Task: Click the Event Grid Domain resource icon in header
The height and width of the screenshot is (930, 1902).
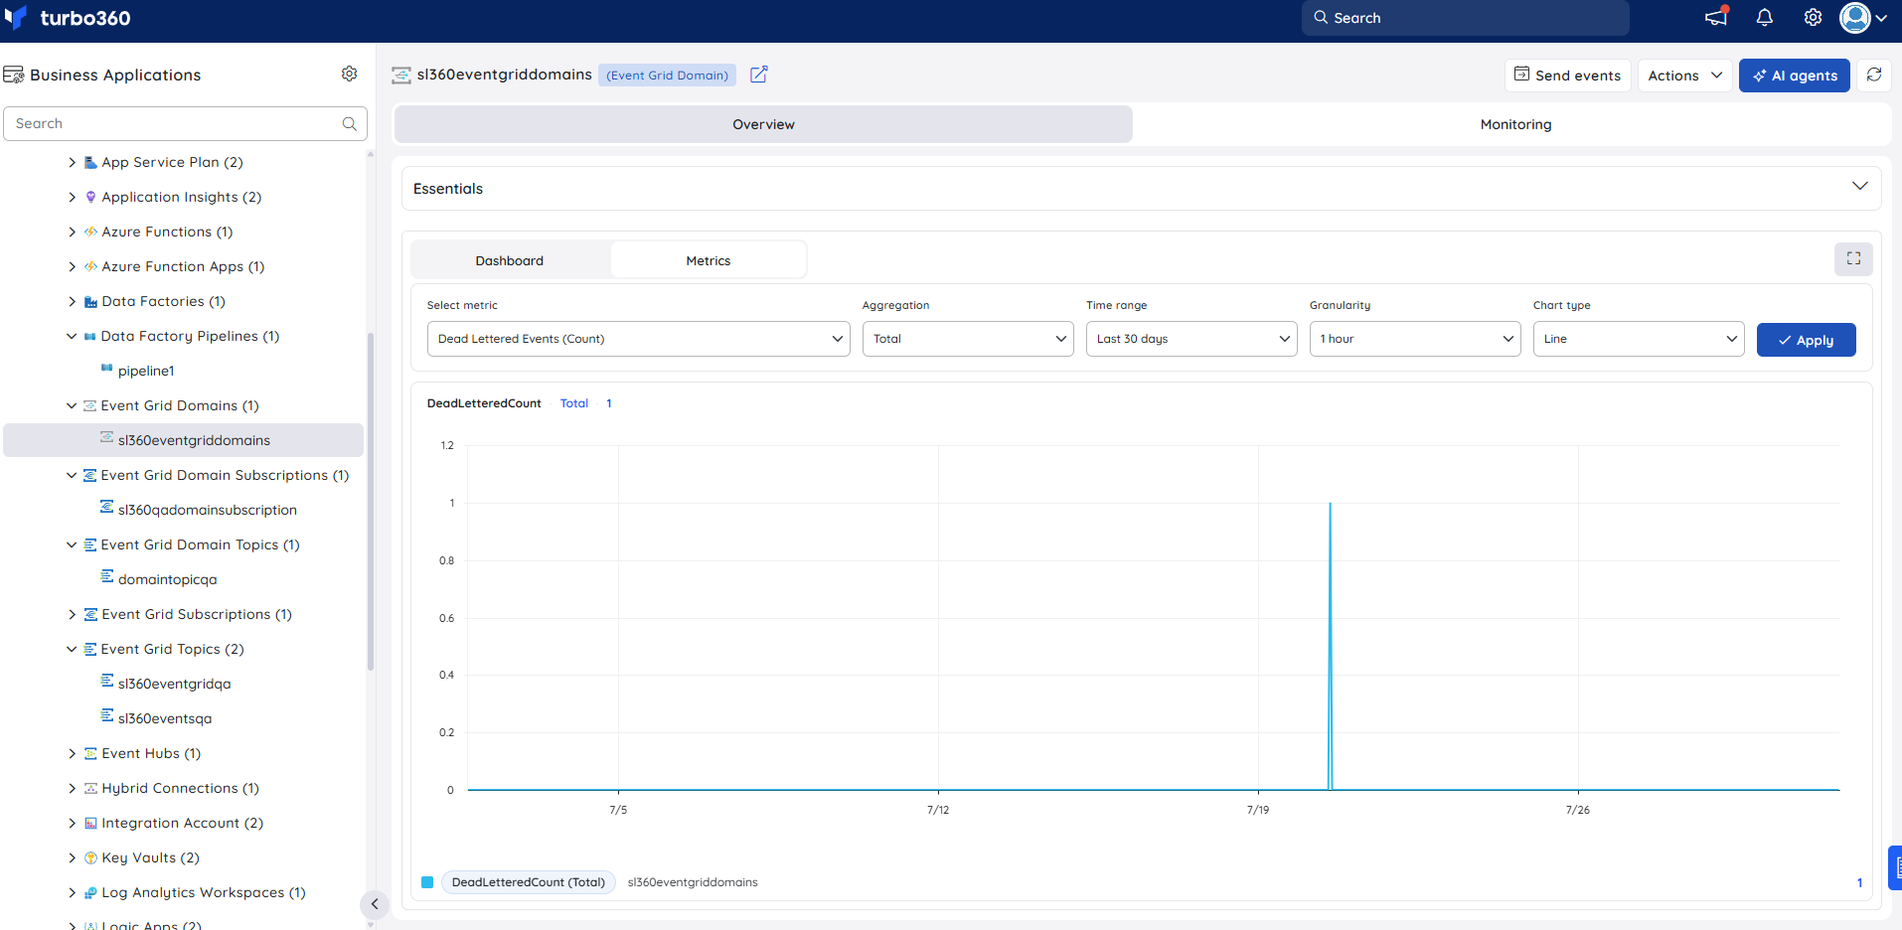Action: 401,75
